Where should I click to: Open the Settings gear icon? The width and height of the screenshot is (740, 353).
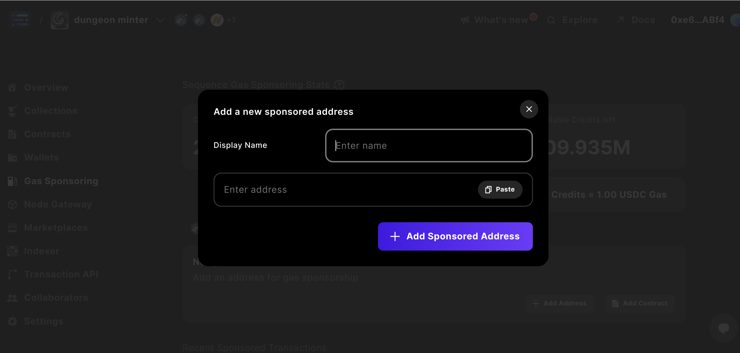(12, 321)
